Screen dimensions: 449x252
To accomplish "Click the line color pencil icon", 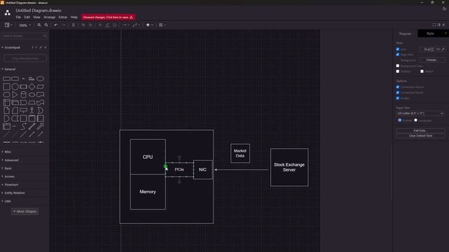I will pyautogui.click(x=107, y=25).
